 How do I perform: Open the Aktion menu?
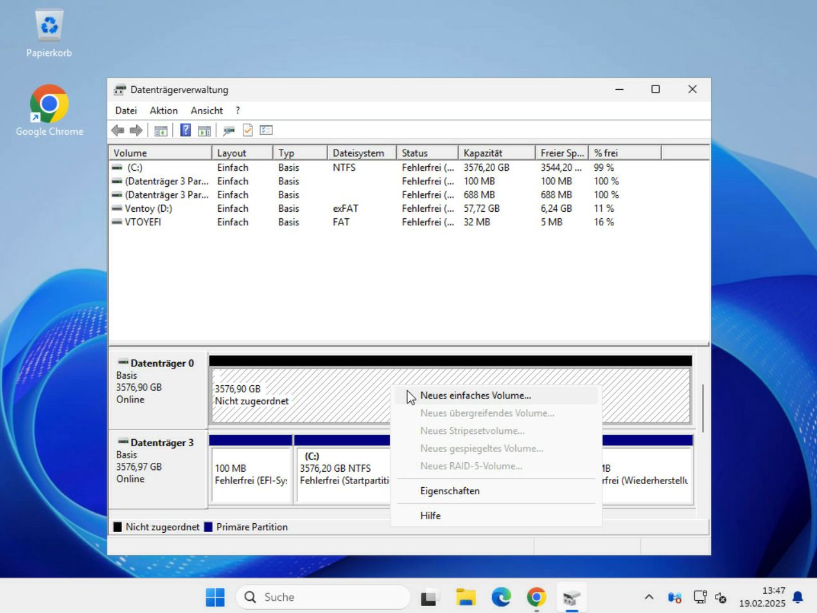point(164,110)
